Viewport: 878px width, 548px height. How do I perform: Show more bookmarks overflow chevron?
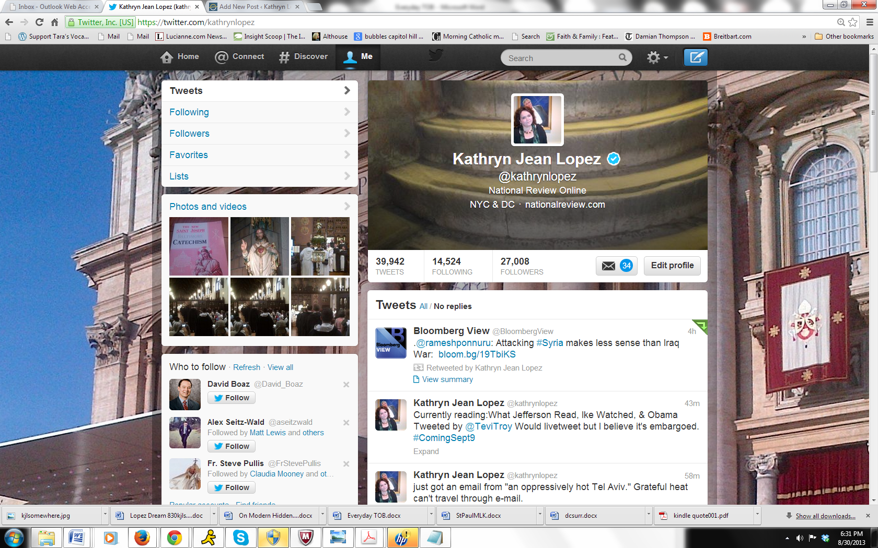tap(804, 37)
